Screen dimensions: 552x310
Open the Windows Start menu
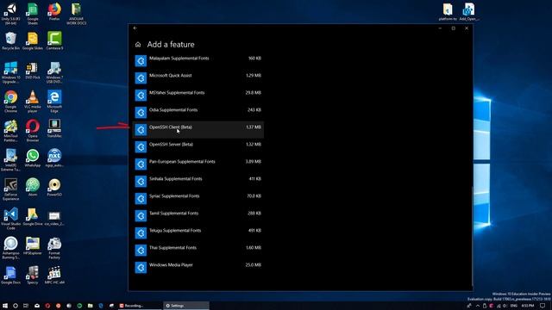(5, 306)
